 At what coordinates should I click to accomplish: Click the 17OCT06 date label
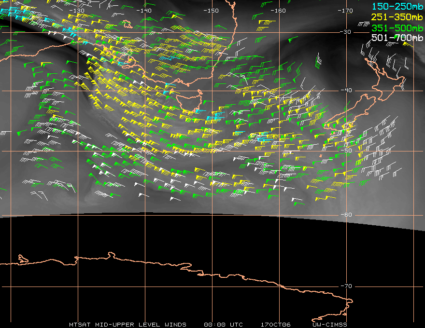(276, 325)
